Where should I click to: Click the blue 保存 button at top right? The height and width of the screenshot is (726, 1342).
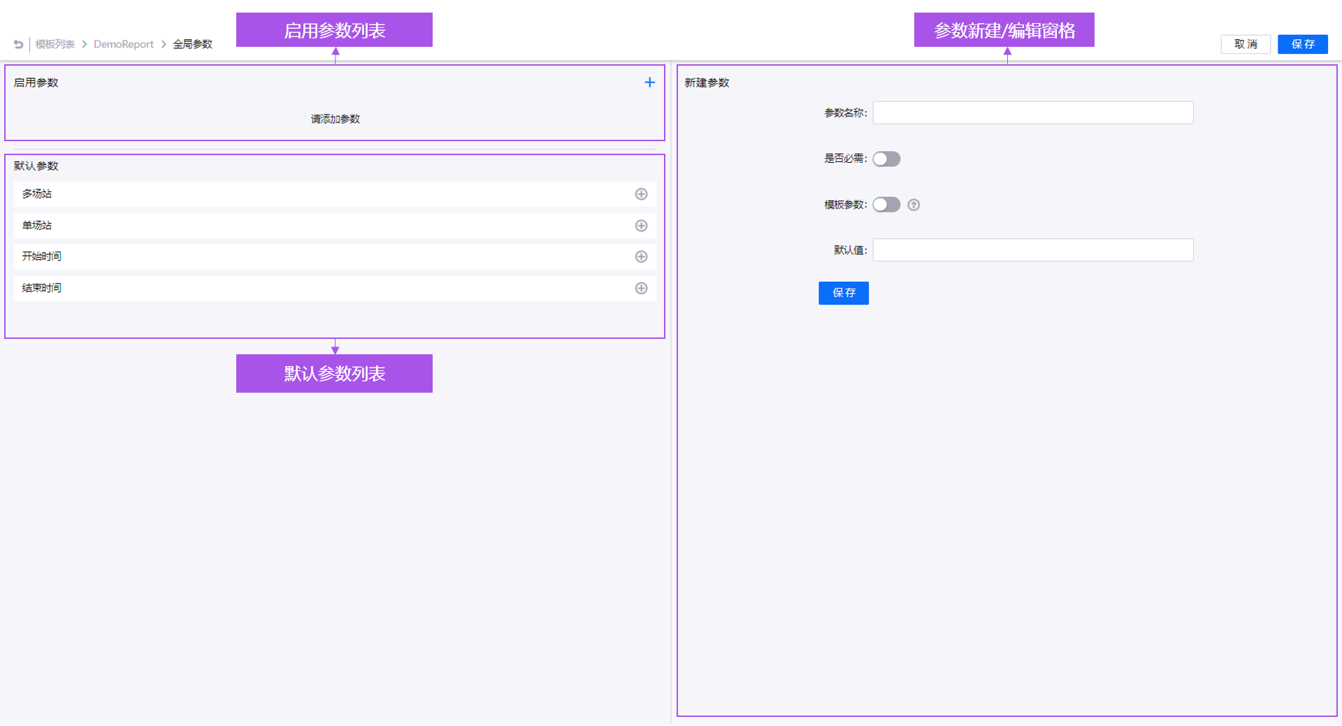point(1302,44)
